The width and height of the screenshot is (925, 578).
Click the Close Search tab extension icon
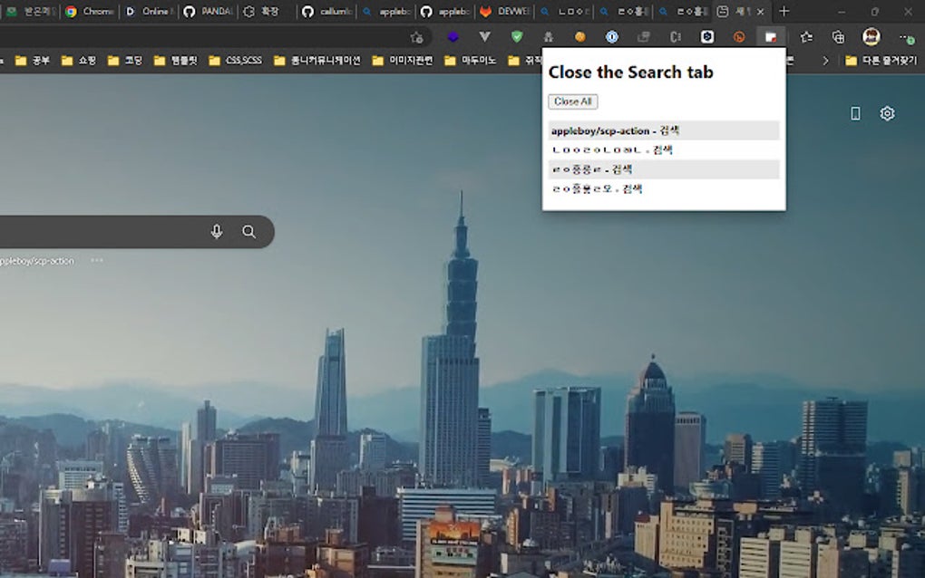coord(771,37)
